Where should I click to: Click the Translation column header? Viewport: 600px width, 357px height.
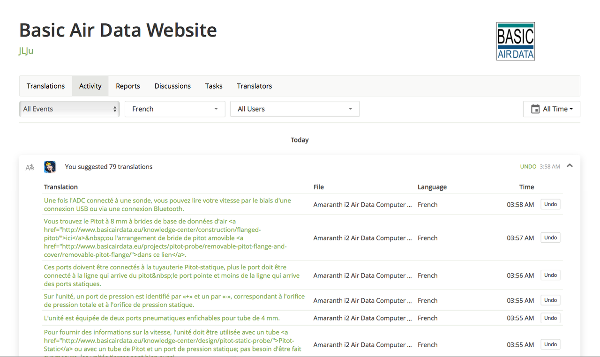61,187
